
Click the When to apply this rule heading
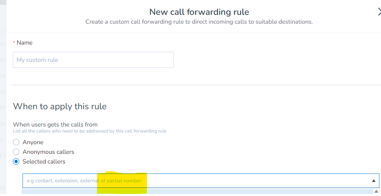click(x=60, y=106)
